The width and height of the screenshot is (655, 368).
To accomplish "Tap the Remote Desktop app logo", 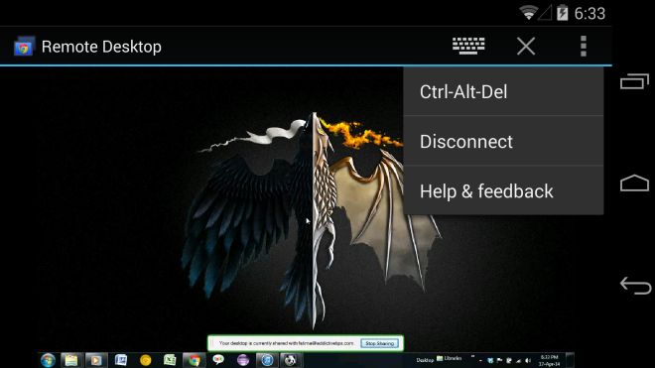I will [24, 47].
